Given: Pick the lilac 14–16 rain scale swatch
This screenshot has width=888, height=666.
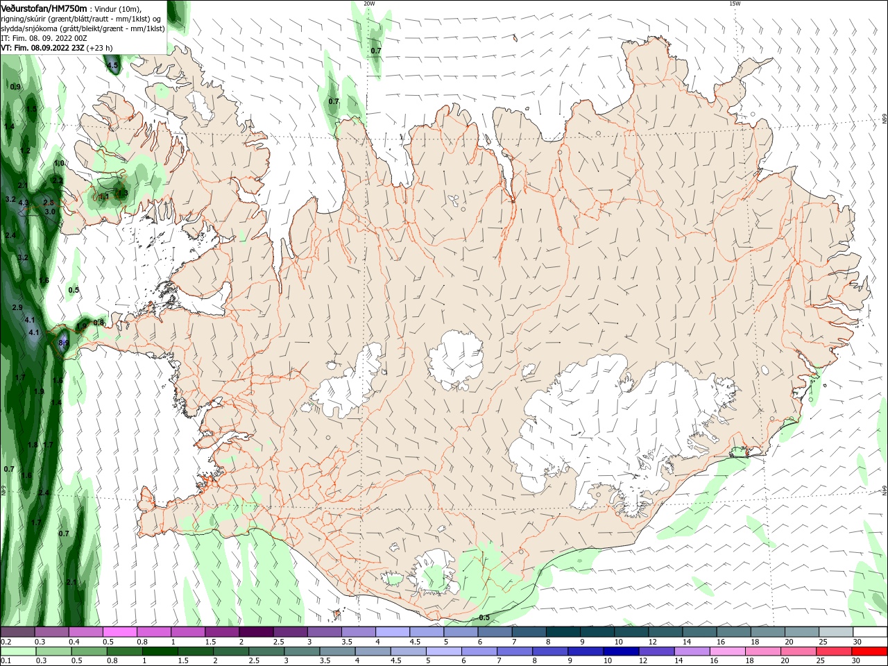Looking at the screenshot, I should point(692,651).
